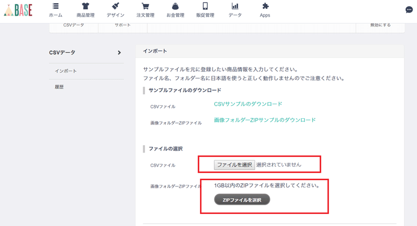
Task: Click the BASE logo
Action: click(x=18, y=10)
